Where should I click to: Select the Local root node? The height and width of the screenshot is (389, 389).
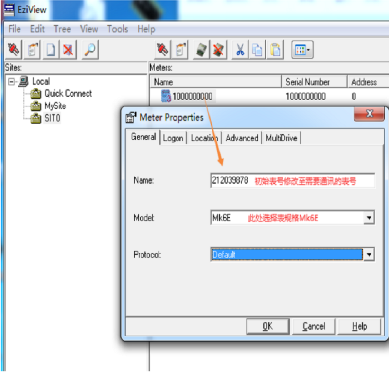tap(41, 81)
